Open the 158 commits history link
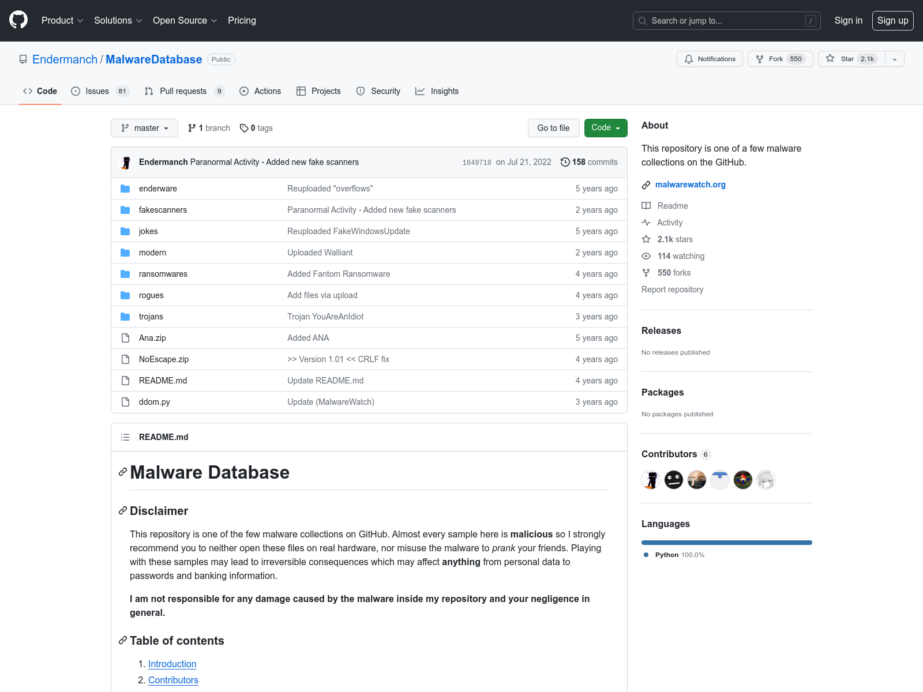The image size is (923, 692). (589, 162)
